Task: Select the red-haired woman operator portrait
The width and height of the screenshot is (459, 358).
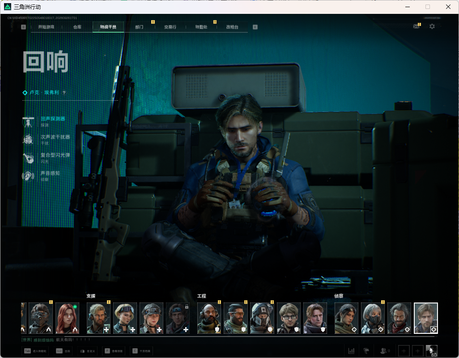Action: (67, 318)
